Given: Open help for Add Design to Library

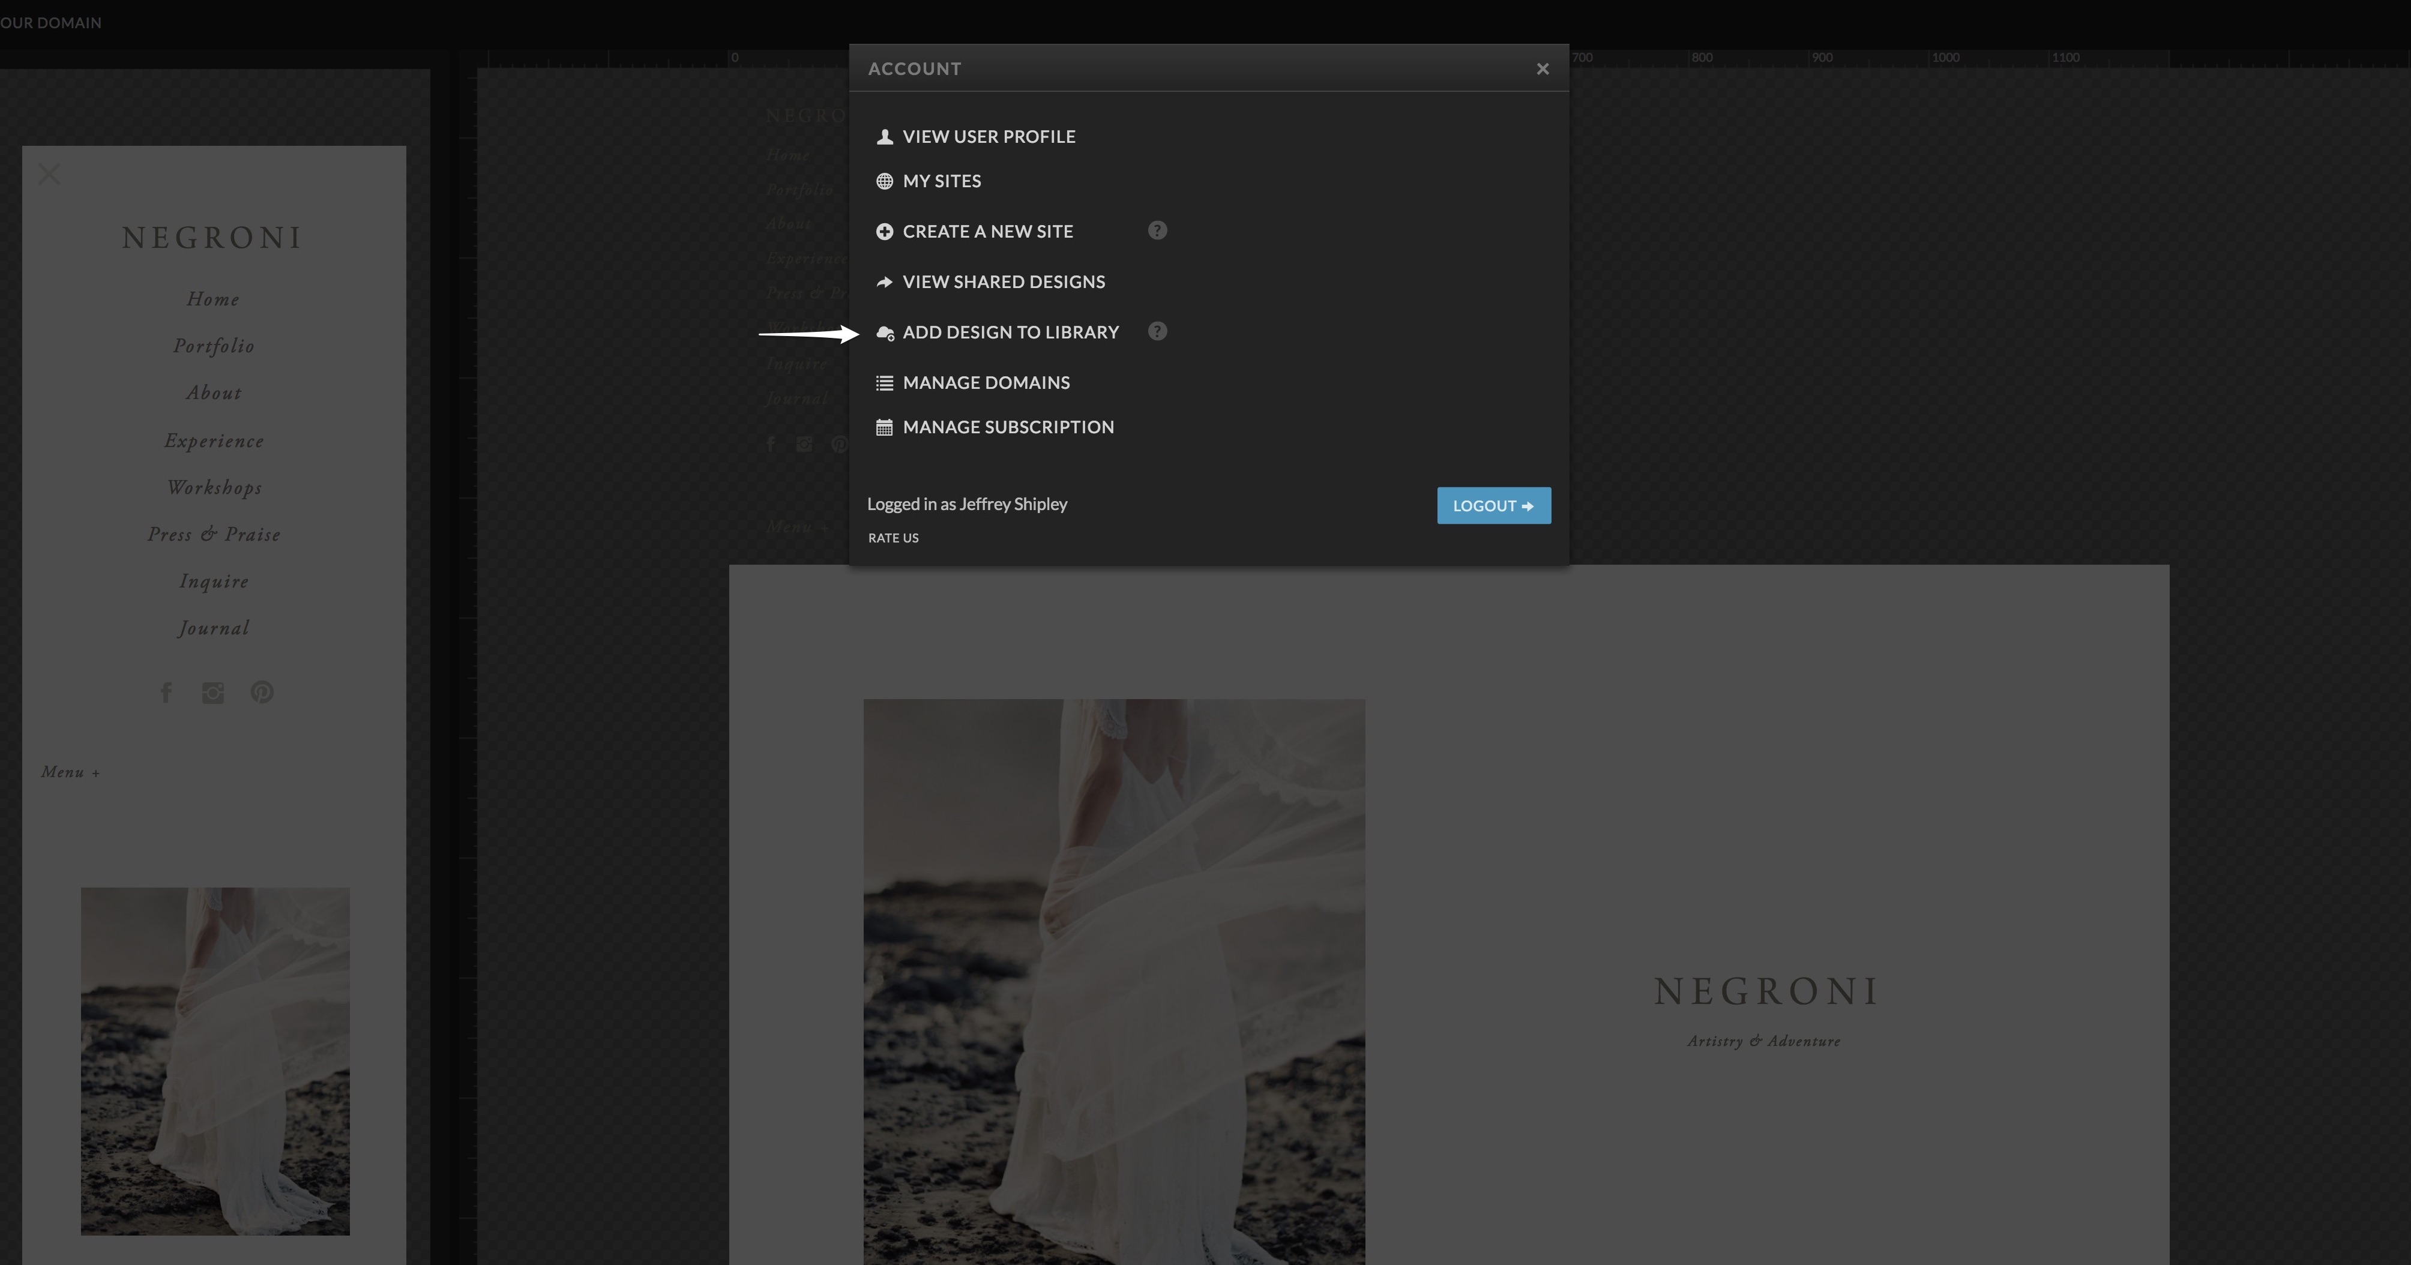Looking at the screenshot, I should point(1157,331).
